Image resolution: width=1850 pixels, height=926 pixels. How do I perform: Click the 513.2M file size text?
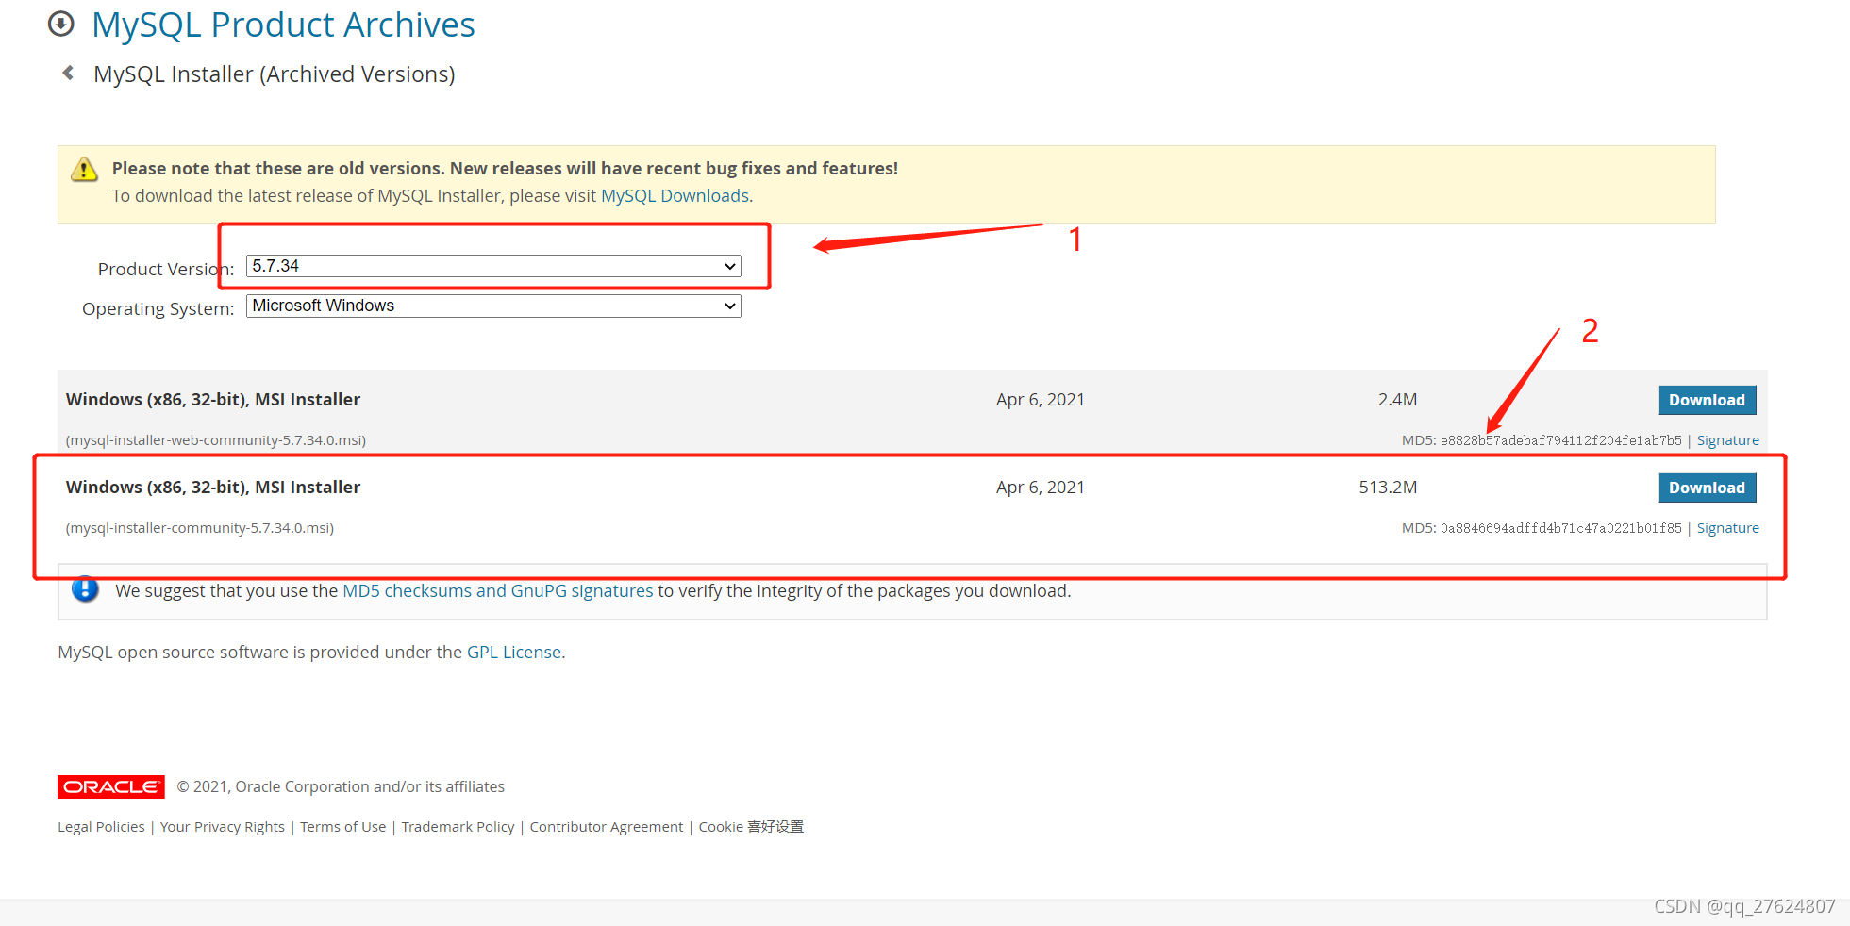click(x=1388, y=488)
